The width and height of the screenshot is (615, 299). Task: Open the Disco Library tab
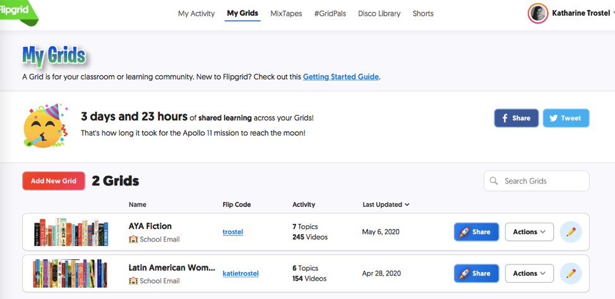point(379,13)
